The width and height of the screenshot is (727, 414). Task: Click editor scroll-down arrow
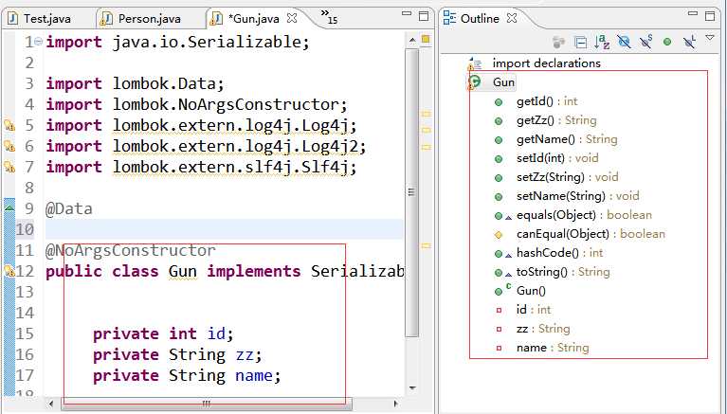[x=412, y=388]
